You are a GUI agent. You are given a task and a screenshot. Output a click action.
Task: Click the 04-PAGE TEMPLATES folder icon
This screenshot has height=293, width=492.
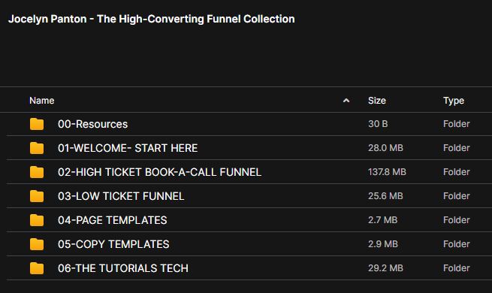tap(37, 220)
